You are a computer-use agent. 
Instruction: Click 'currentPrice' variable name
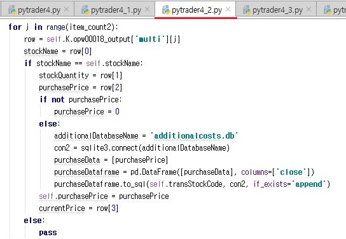point(62,208)
